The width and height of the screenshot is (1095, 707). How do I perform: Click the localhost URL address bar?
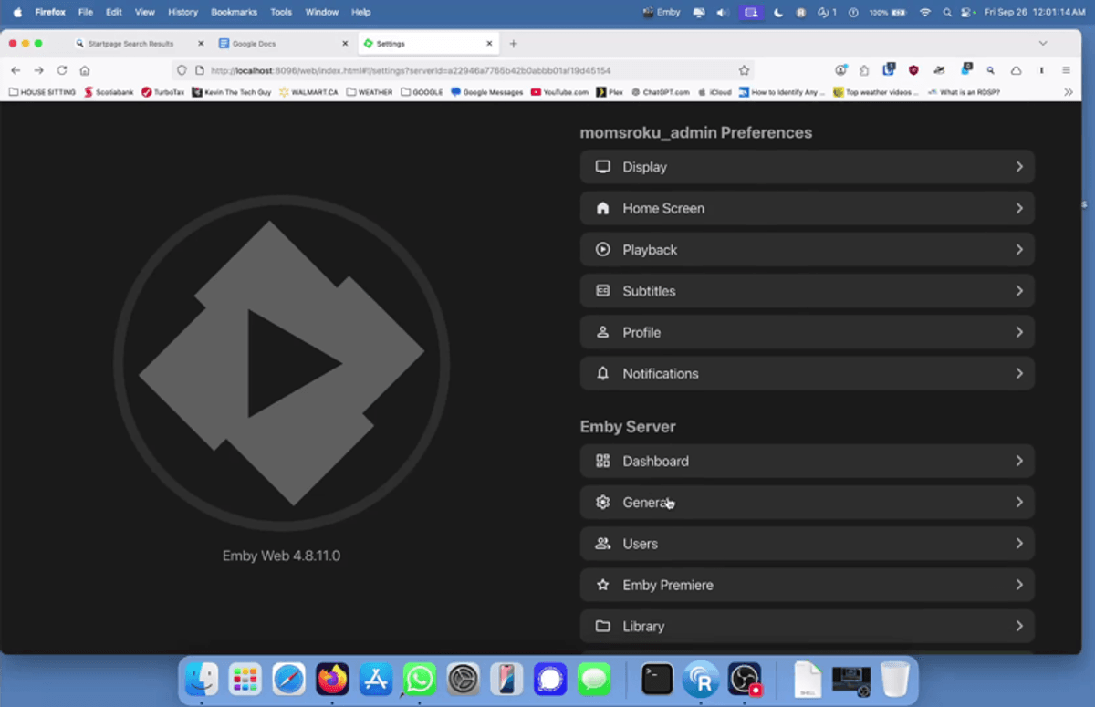tap(464, 70)
